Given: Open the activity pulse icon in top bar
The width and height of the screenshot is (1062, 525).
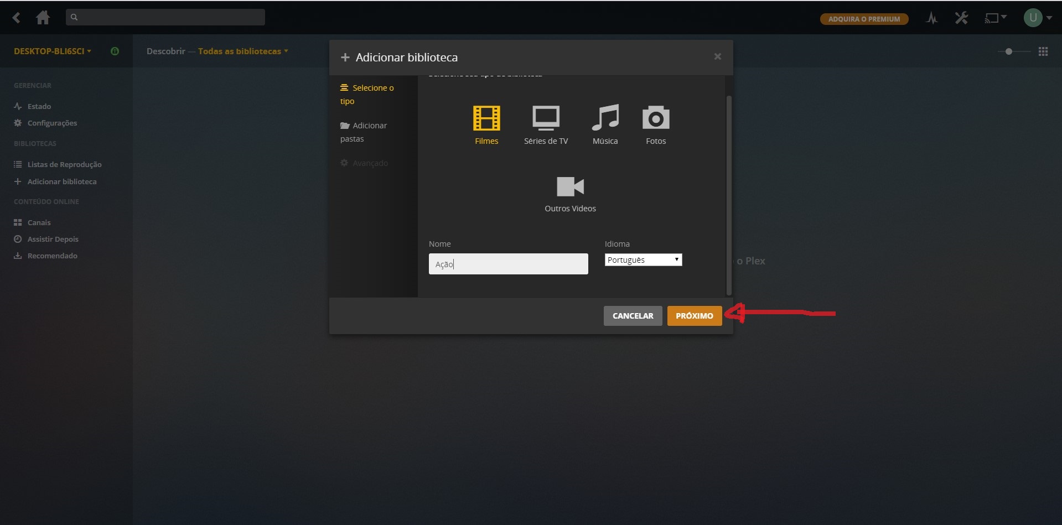Looking at the screenshot, I should click(932, 18).
